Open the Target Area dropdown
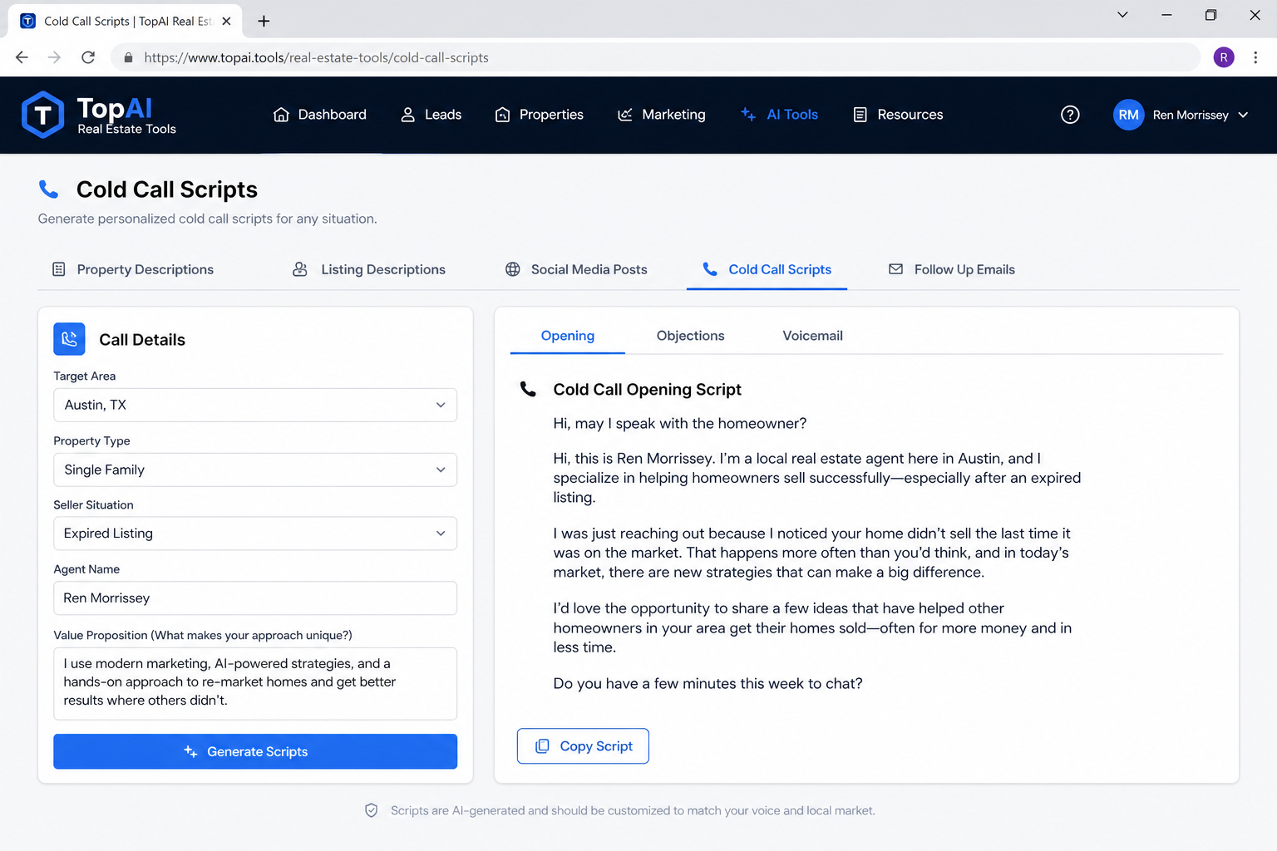Viewport: 1277px width, 851px height. pyautogui.click(x=255, y=405)
